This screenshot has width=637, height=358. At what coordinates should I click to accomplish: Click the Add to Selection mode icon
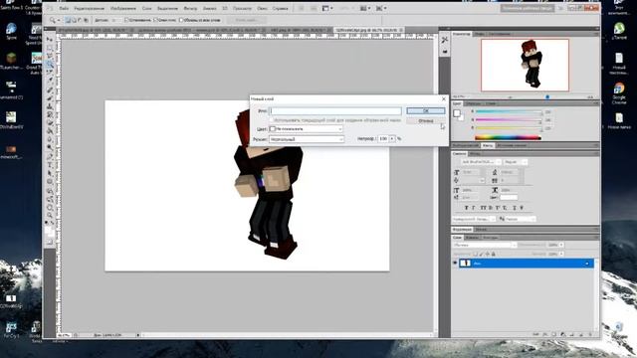[74, 20]
